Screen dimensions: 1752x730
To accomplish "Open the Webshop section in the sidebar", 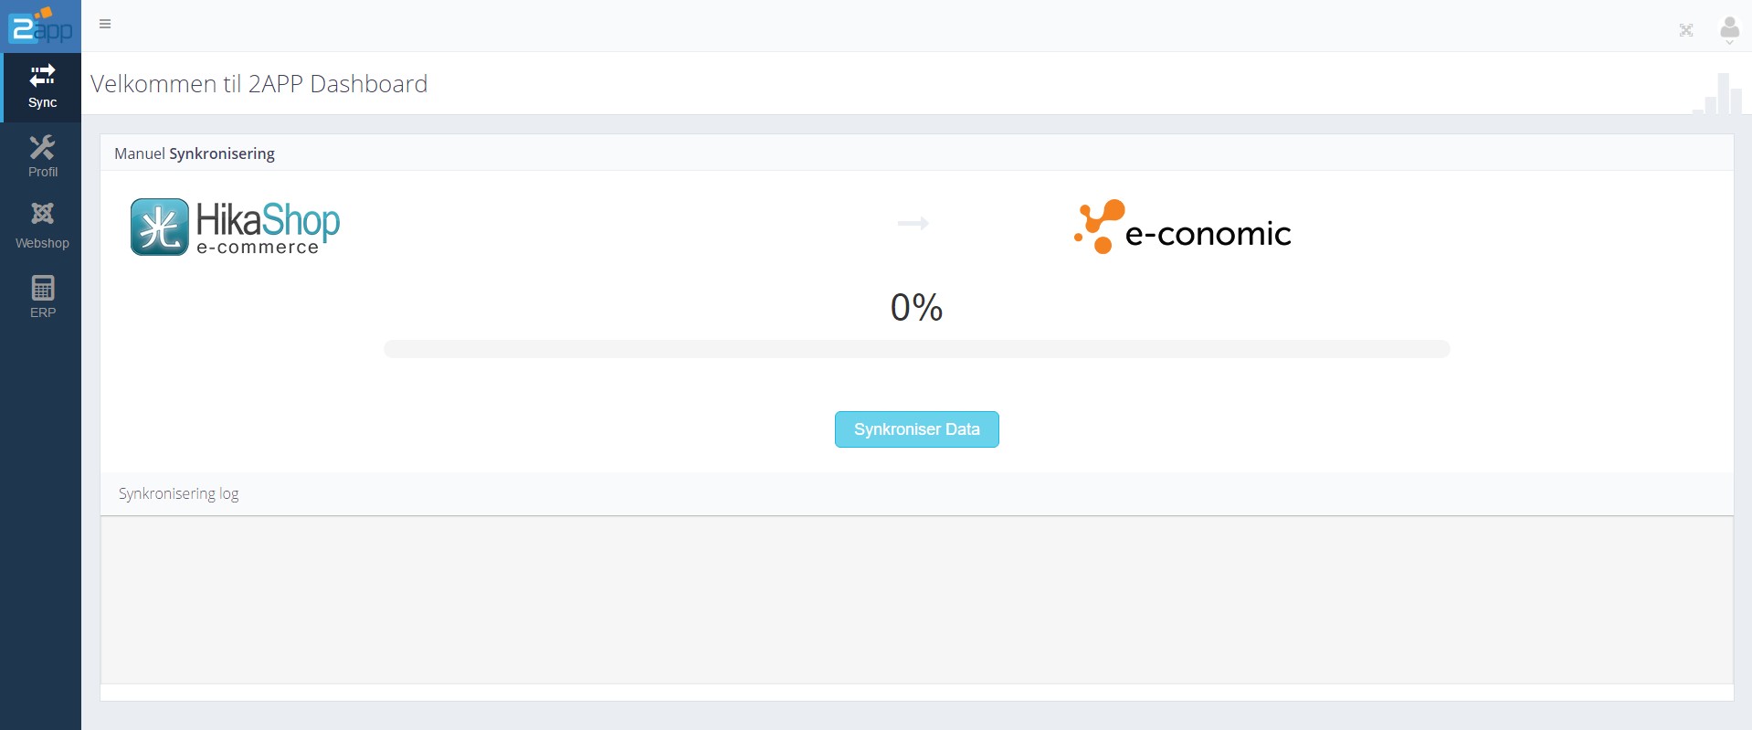I will point(42,226).
